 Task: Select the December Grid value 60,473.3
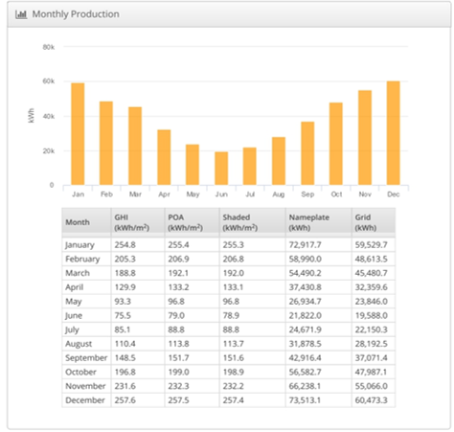[x=371, y=400]
